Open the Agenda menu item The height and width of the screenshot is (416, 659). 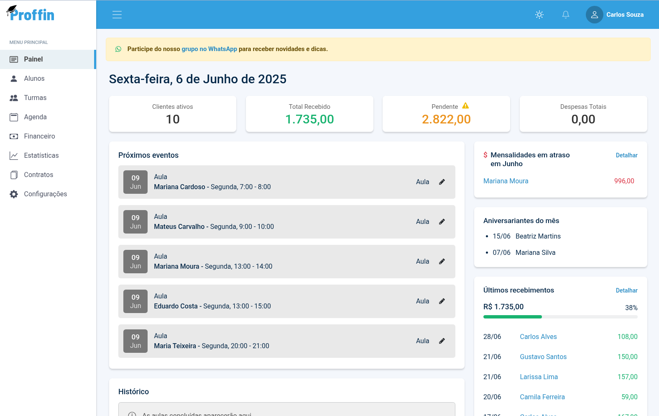click(35, 117)
